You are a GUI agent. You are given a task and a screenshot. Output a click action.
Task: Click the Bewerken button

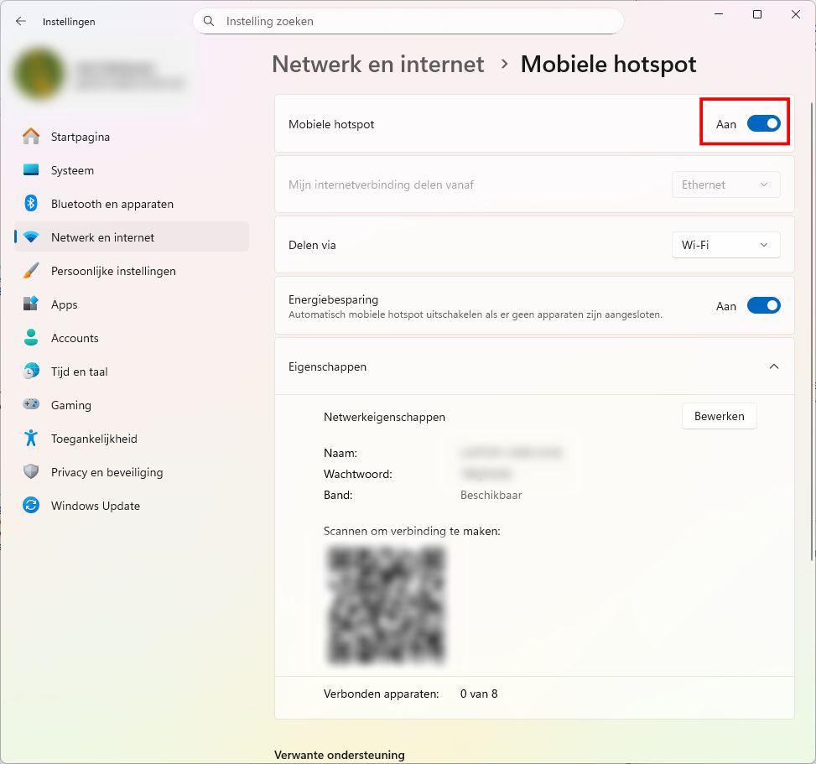click(x=719, y=416)
